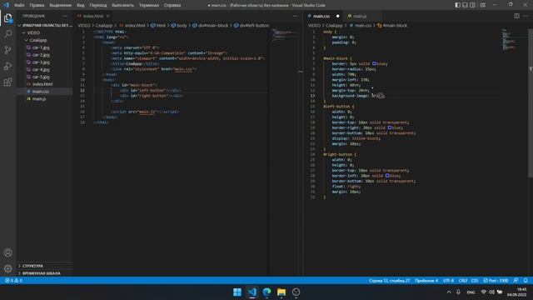Open the Файл menu

(x=19, y=5)
